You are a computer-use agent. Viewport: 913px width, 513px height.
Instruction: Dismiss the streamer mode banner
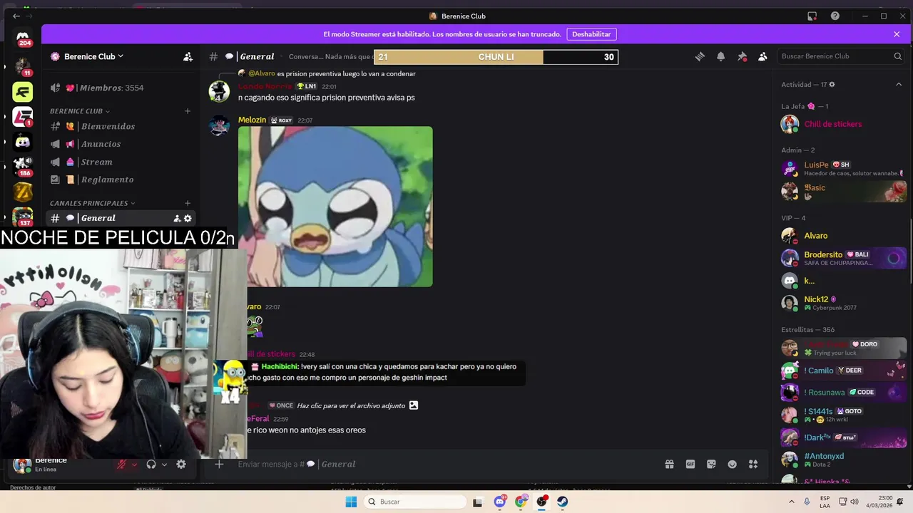click(x=897, y=34)
